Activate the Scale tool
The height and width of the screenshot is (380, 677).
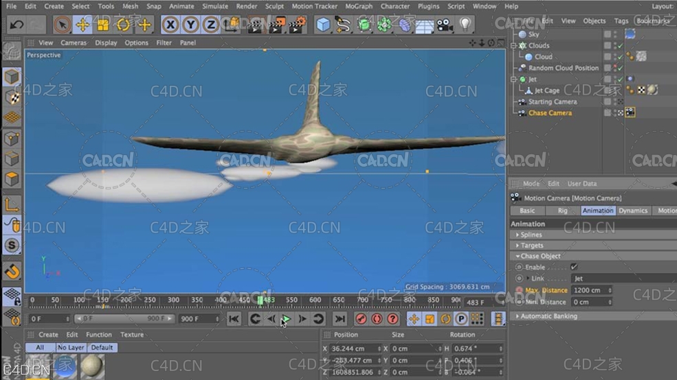click(x=103, y=25)
